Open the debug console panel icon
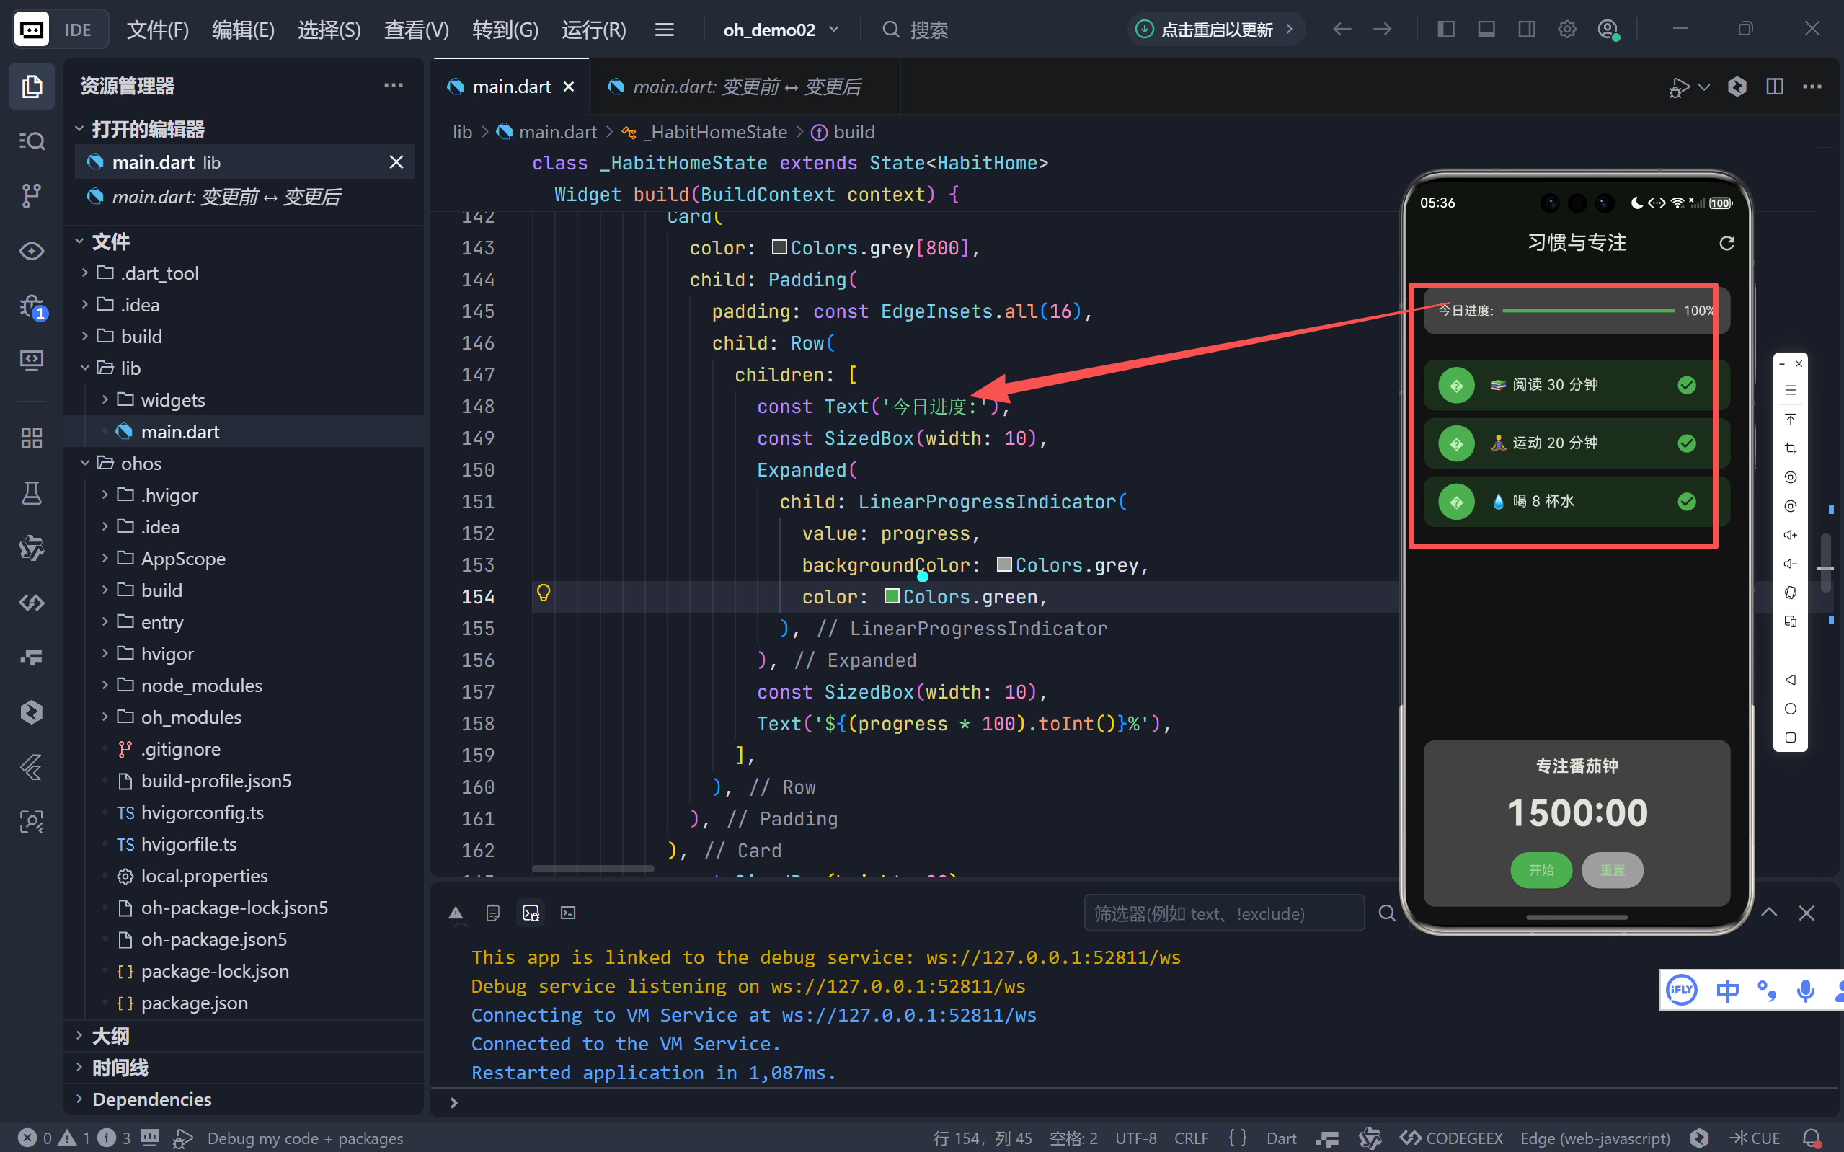1844x1152 pixels. (531, 913)
